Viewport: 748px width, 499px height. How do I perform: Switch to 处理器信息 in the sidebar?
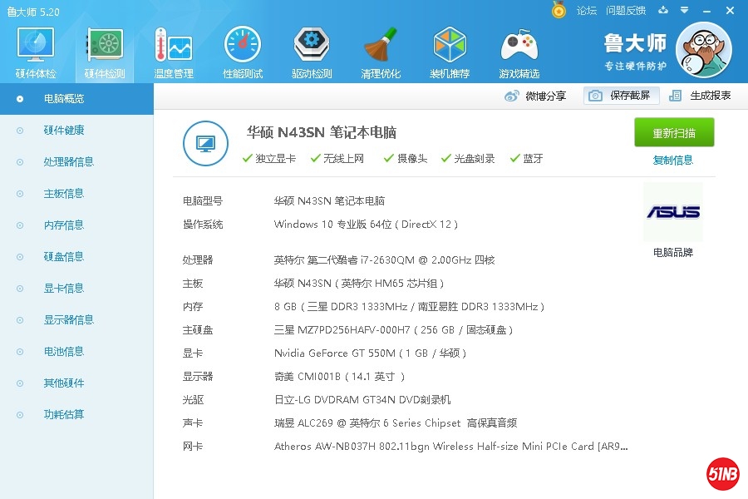[x=68, y=162]
